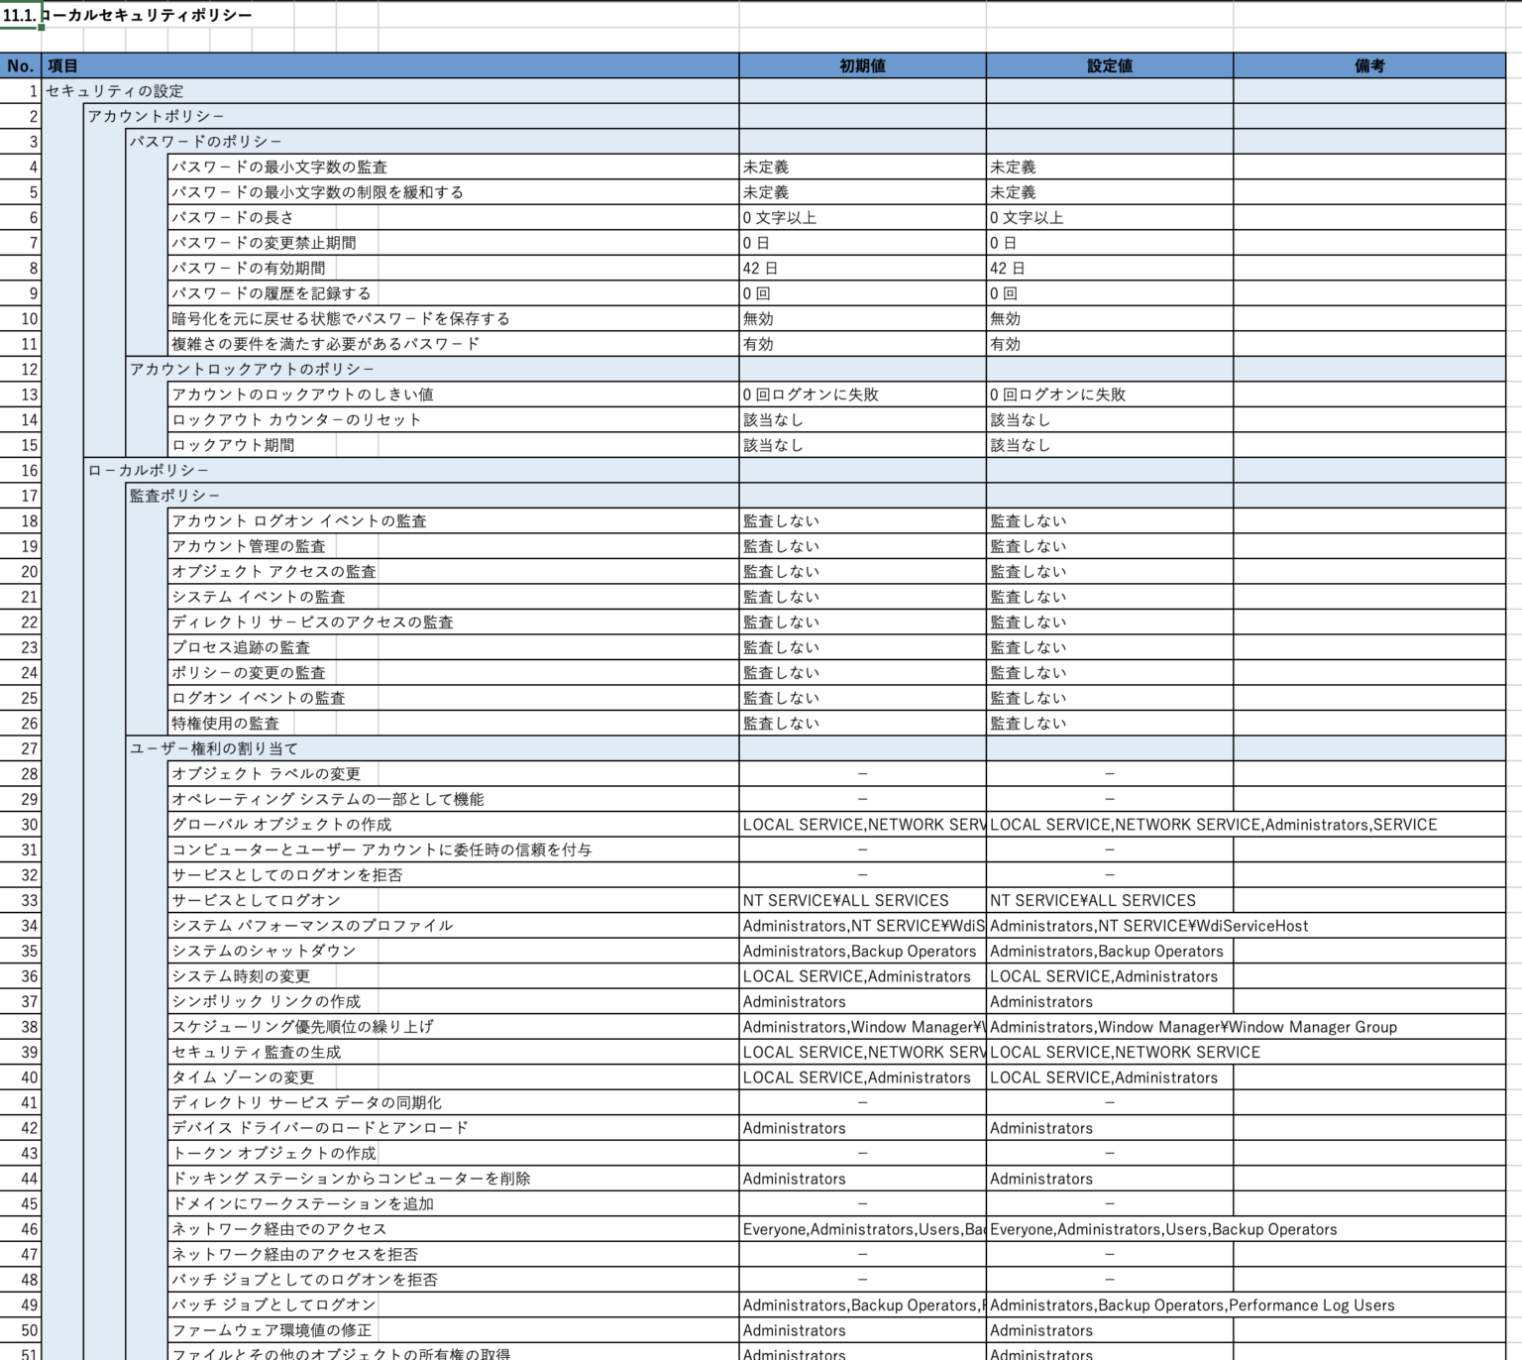Click the 11.1. section title cell
Image resolution: width=1522 pixels, height=1360 pixels.
tap(21, 16)
